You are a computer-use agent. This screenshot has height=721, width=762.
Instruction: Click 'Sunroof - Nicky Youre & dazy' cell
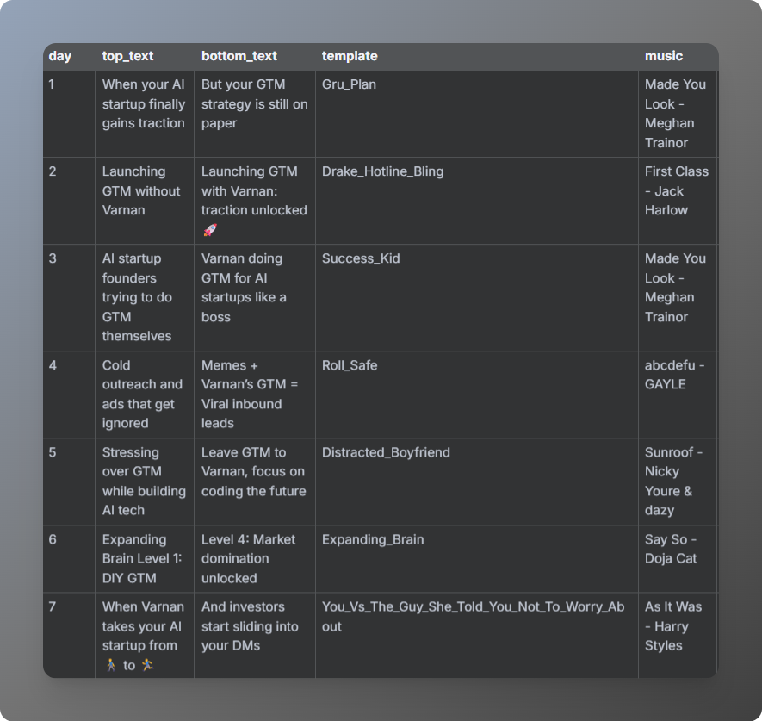click(x=678, y=482)
